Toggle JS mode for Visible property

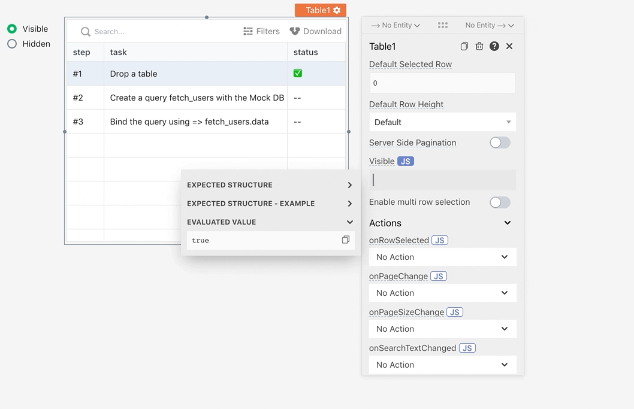(x=405, y=161)
